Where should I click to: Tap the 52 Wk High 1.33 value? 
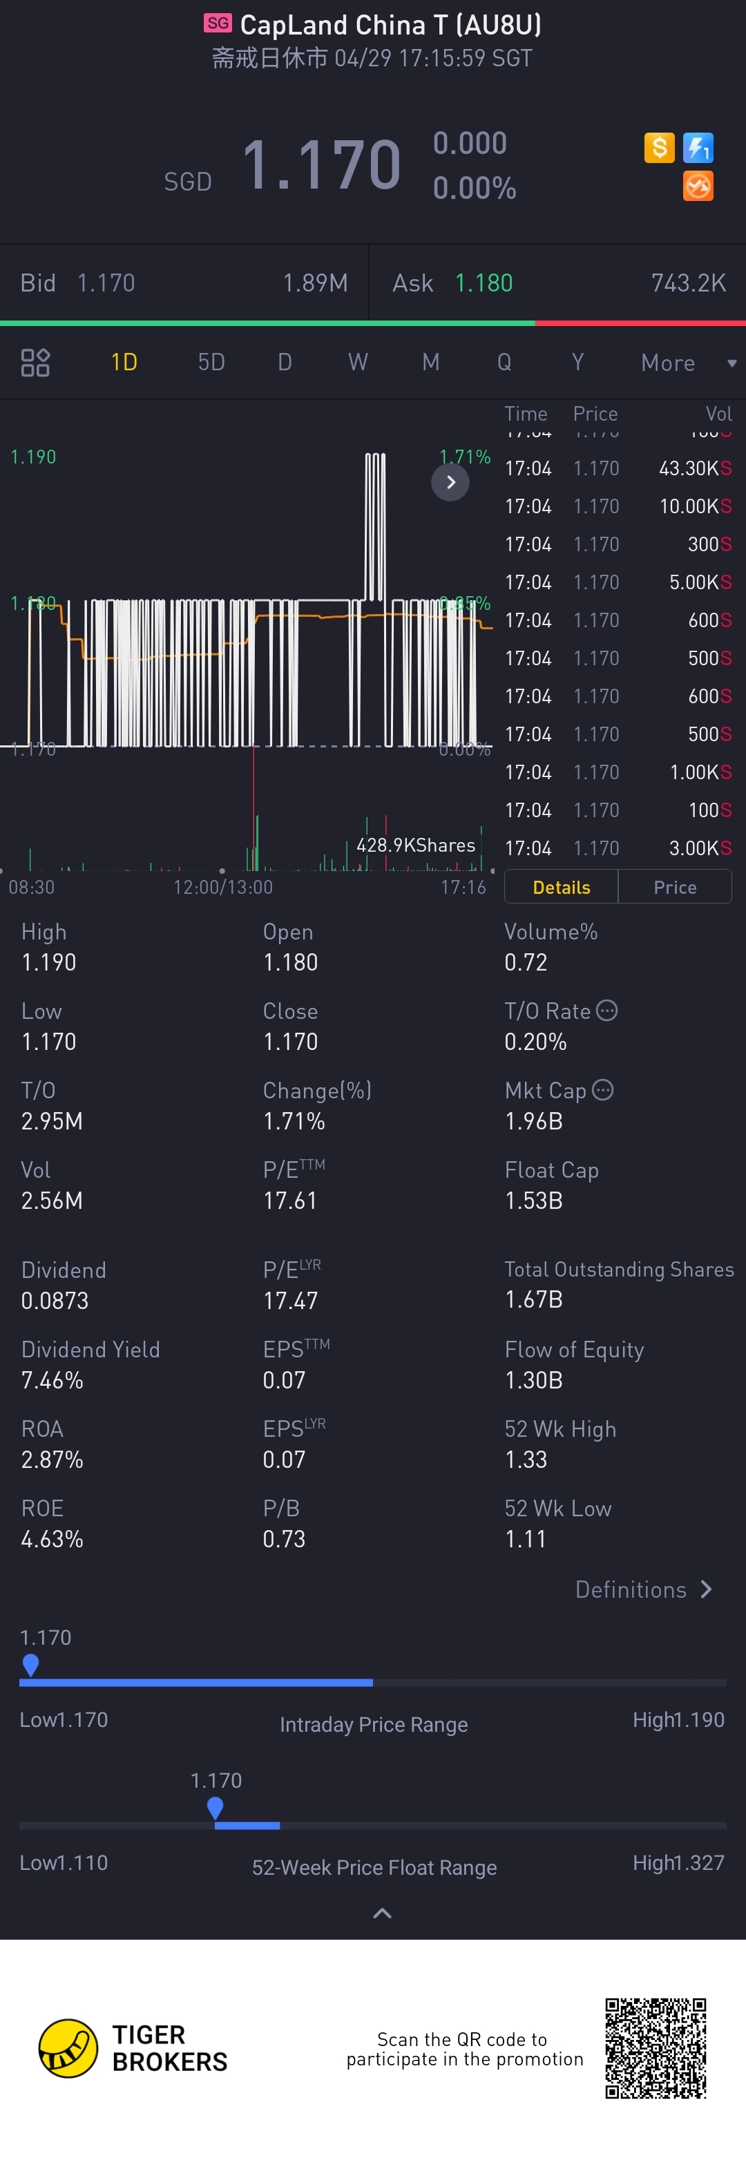click(x=526, y=1460)
